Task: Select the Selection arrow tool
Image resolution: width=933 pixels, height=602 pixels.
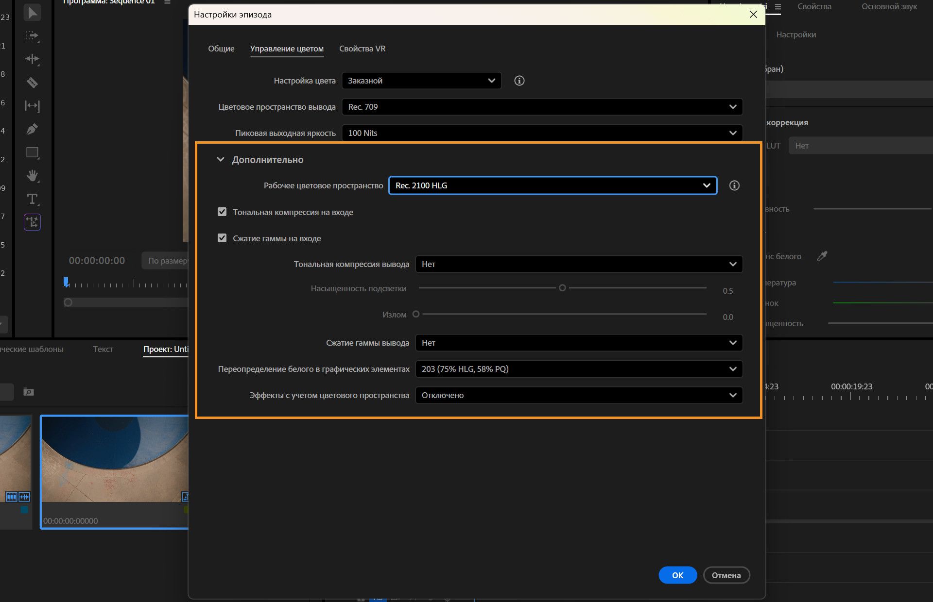Action: tap(32, 13)
